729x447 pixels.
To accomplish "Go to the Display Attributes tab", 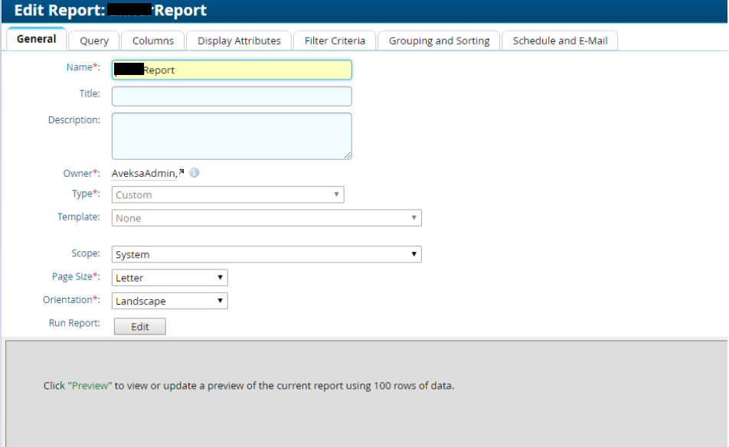I will (x=239, y=41).
